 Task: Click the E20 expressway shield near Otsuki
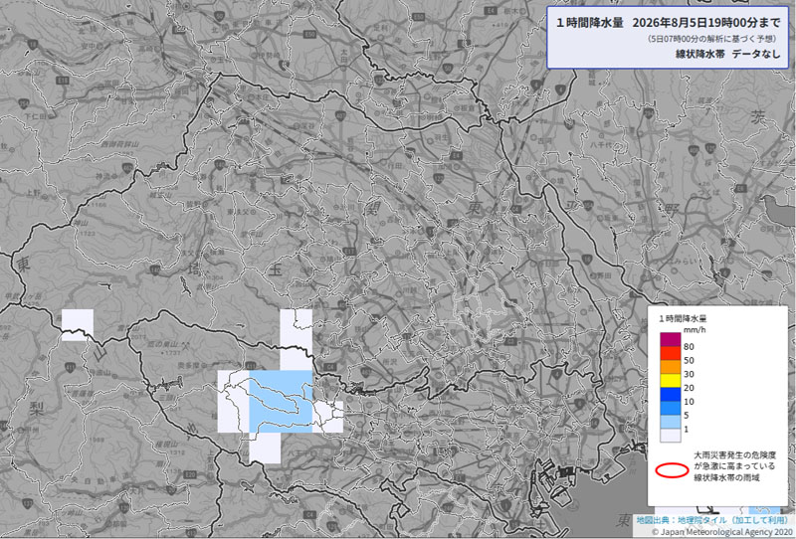click(x=190, y=474)
